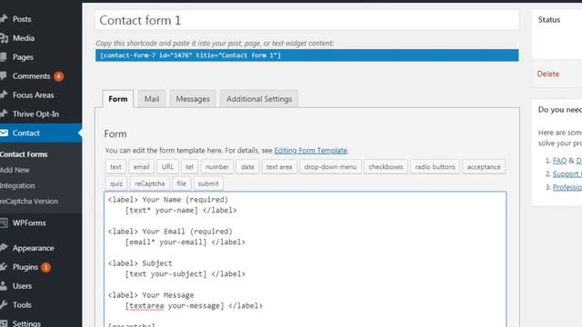Click inside the form template textarea

click(306, 259)
